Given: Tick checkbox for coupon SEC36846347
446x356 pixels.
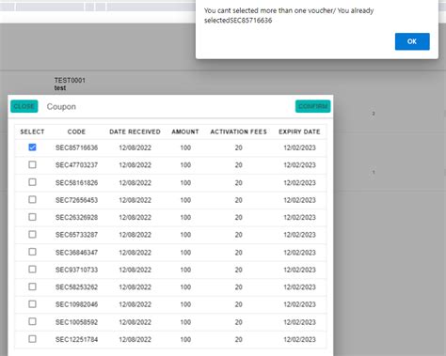Looking at the screenshot, I should tap(32, 252).
